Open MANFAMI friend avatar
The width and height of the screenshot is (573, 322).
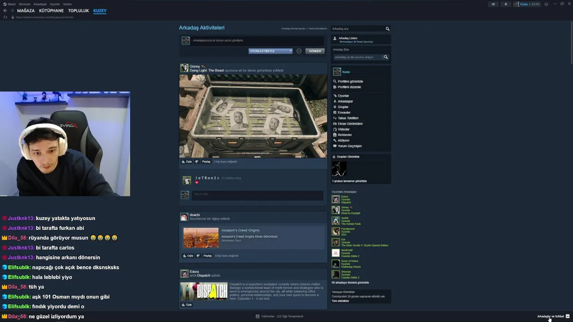336,253
